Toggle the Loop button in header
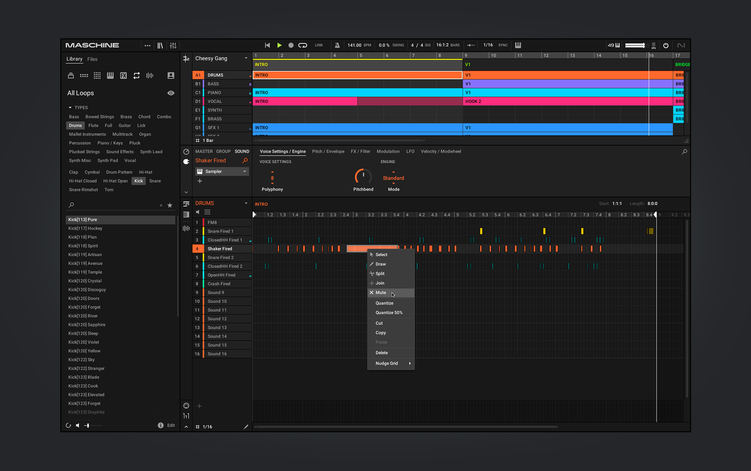The height and width of the screenshot is (471, 751). pos(303,46)
